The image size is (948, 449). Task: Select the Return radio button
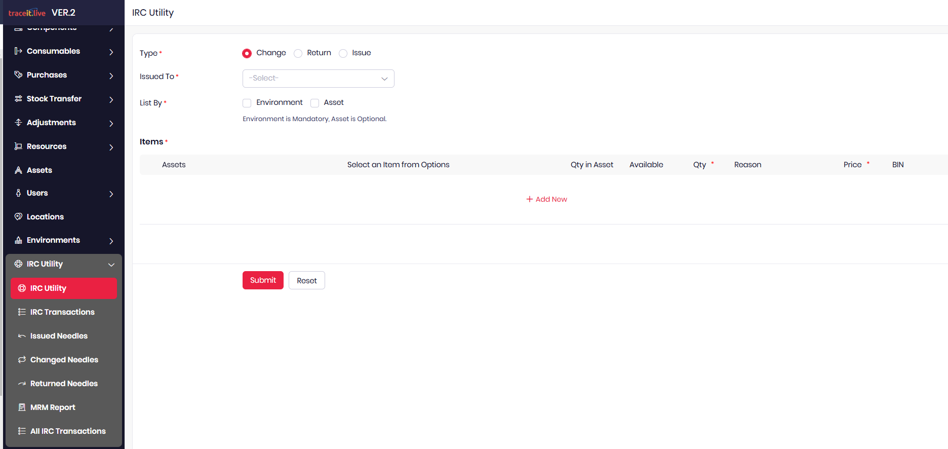298,53
